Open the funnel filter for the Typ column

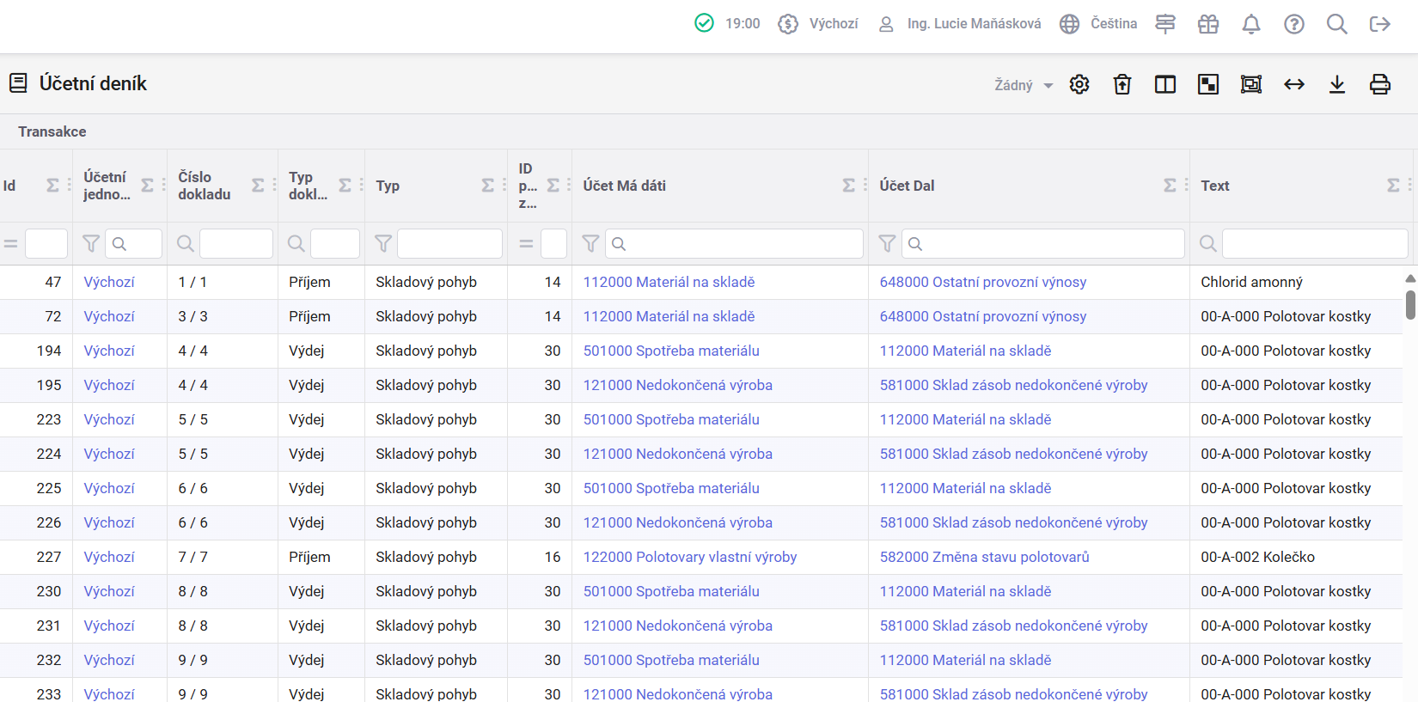(383, 244)
